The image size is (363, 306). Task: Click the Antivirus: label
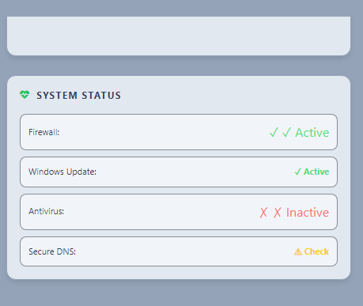(x=46, y=211)
